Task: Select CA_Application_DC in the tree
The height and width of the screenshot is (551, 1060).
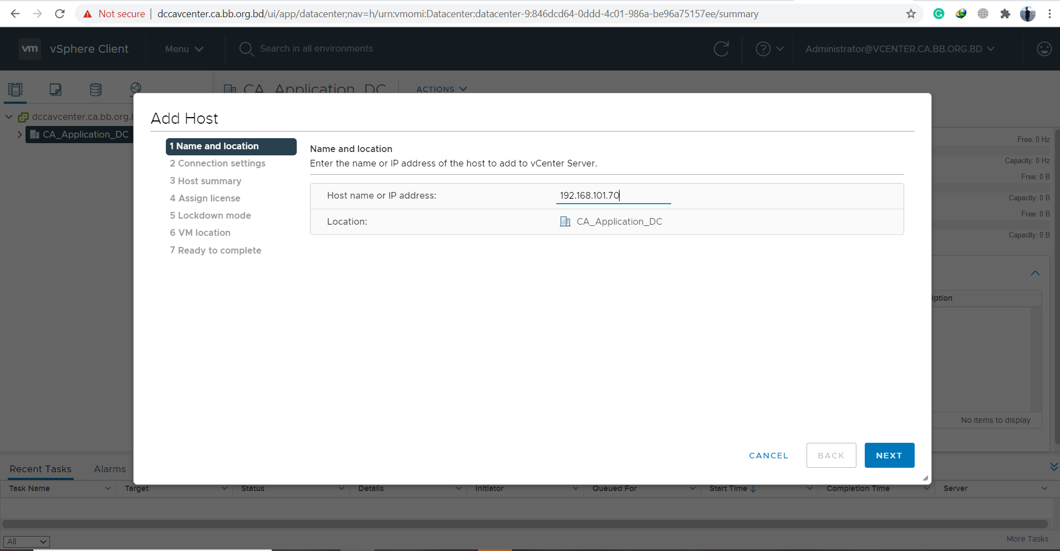Action: (85, 134)
